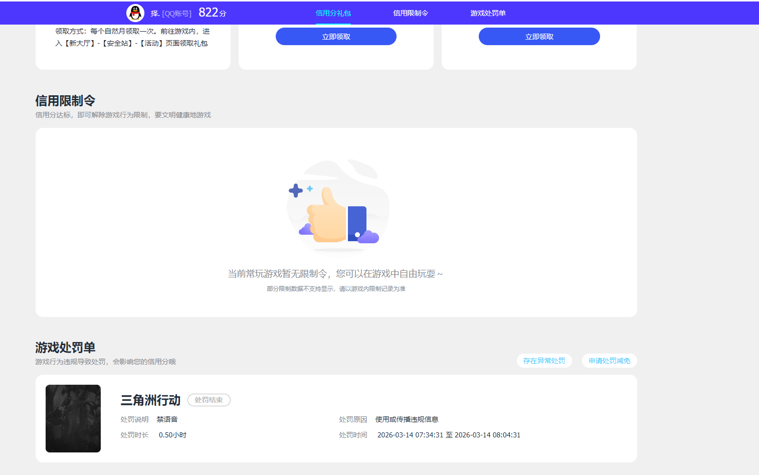Open the 三角洲行动 game thumbnail
The width and height of the screenshot is (759, 475).
point(73,419)
